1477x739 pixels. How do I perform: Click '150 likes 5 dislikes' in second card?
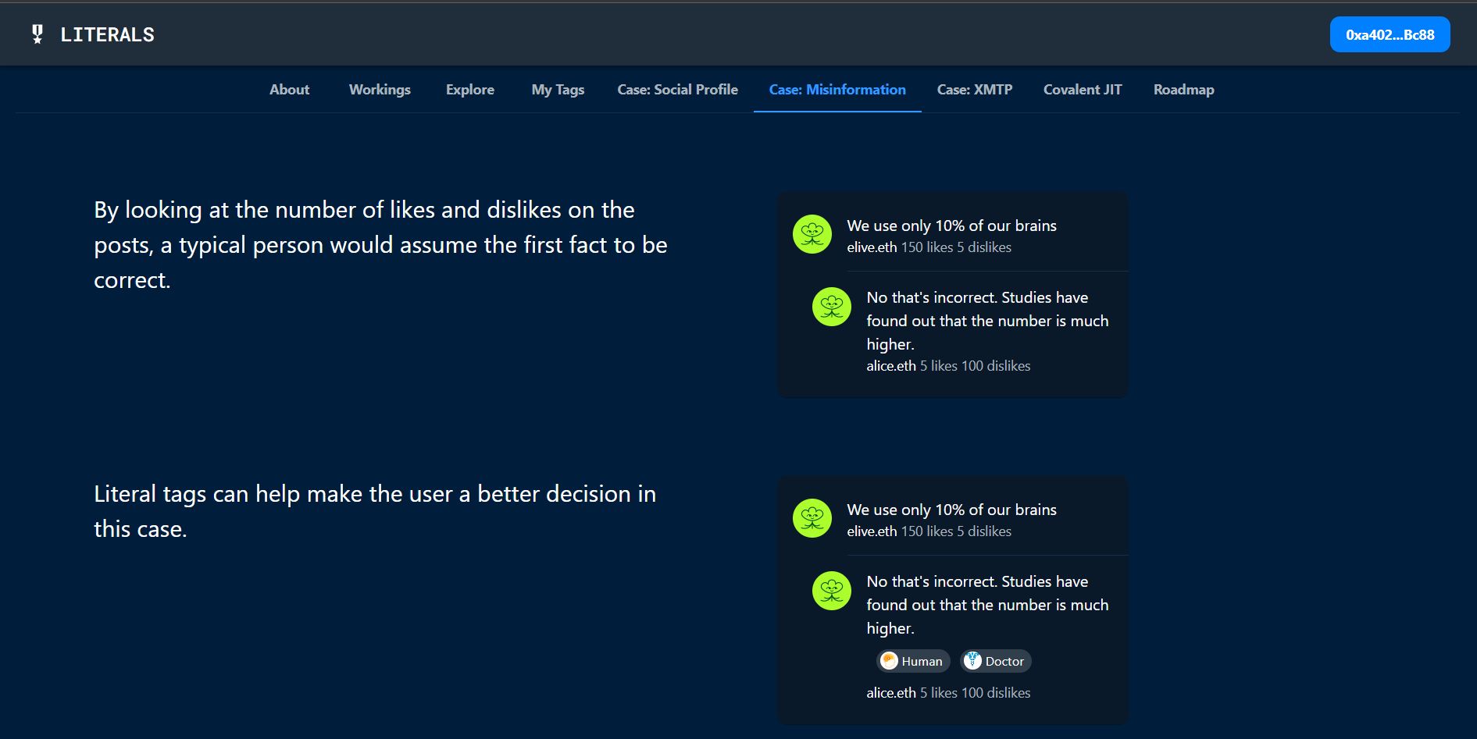coord(956,531)
